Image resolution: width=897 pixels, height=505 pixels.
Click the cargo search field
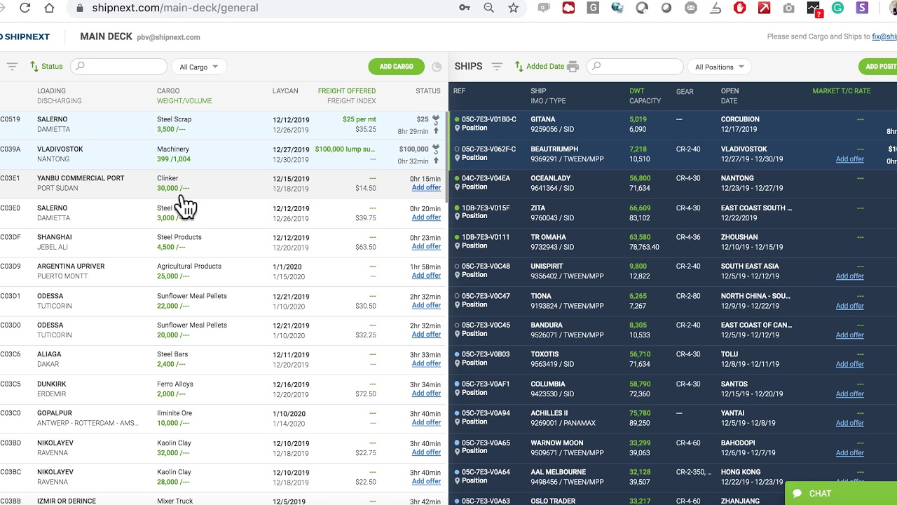[x=120, y=67]
